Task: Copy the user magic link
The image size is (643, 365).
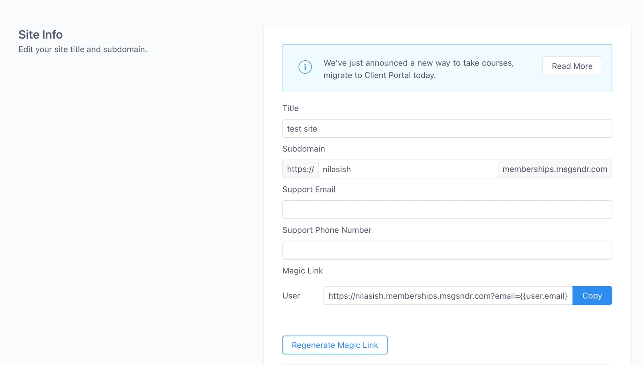Action: click(x=592, y=296)
